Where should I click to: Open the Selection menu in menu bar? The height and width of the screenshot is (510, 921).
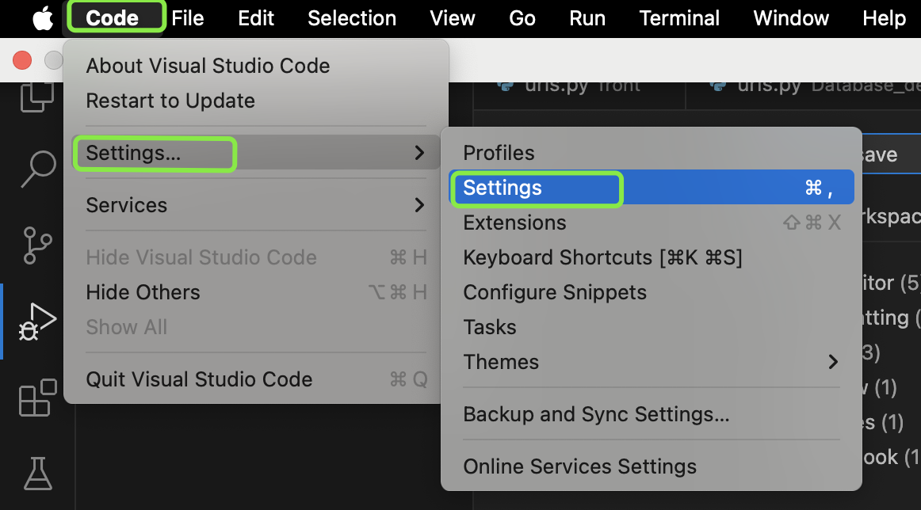click(x=352, y=18)
